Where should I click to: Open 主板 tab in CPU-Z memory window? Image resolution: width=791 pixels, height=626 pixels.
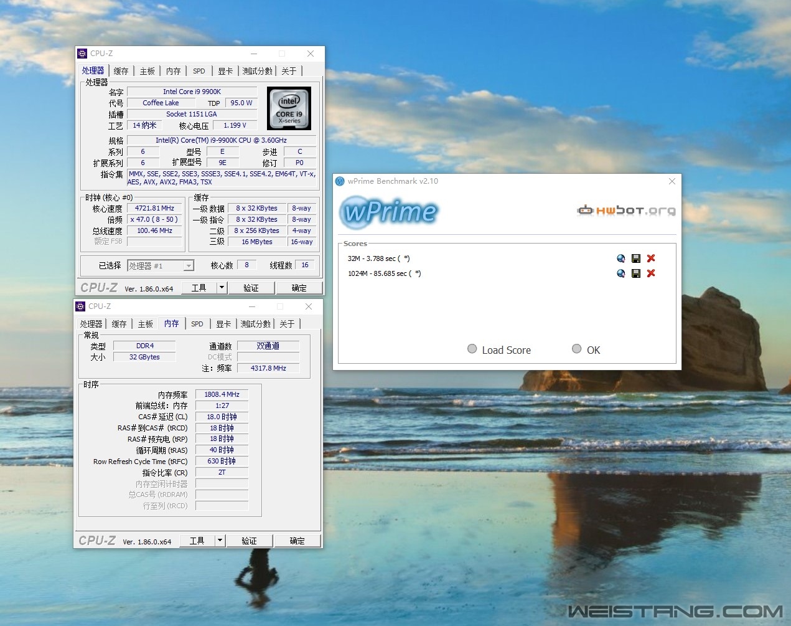tap(146, 324)
